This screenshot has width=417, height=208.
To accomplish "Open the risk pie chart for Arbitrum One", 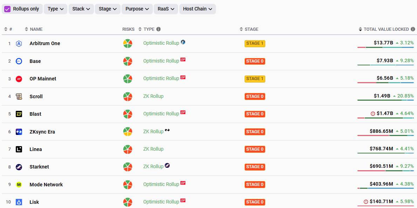I will pos(128,43).
